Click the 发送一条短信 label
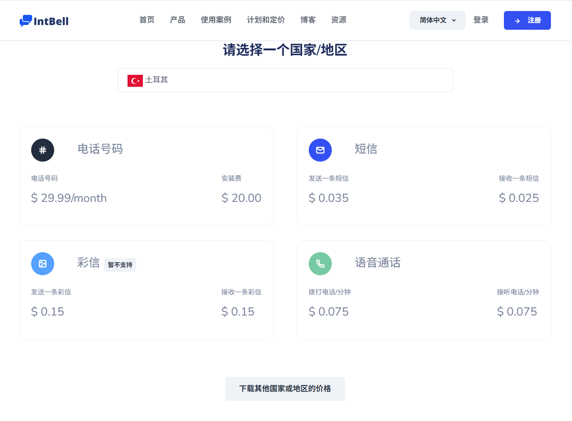Viewport: 572px width, 421px height. [328, 178]
